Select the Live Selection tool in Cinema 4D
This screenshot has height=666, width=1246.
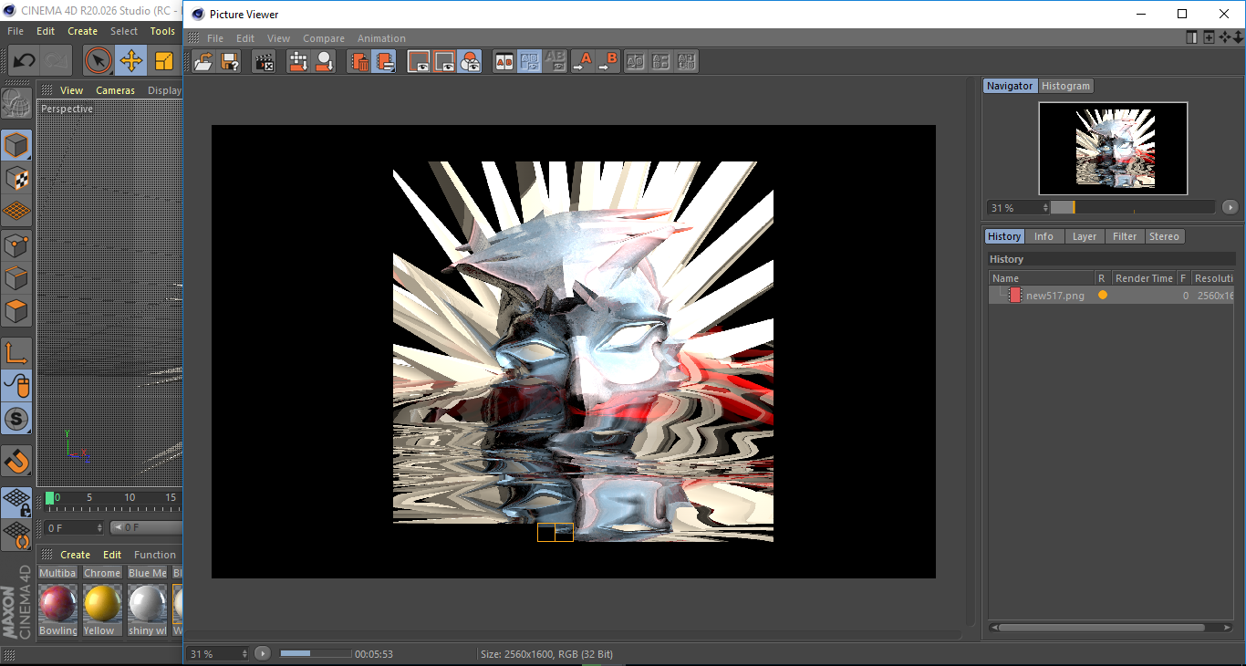pos(98,61)
